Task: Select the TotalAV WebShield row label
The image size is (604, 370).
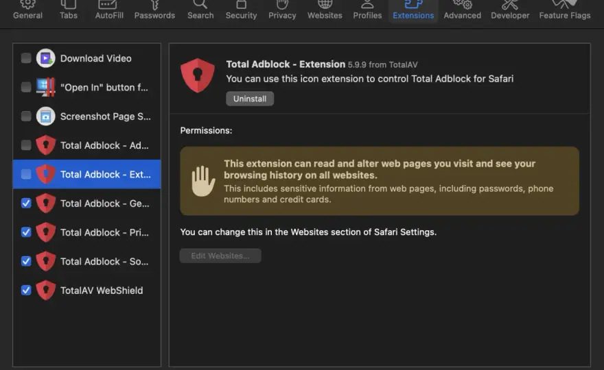Action: point(102,291)
